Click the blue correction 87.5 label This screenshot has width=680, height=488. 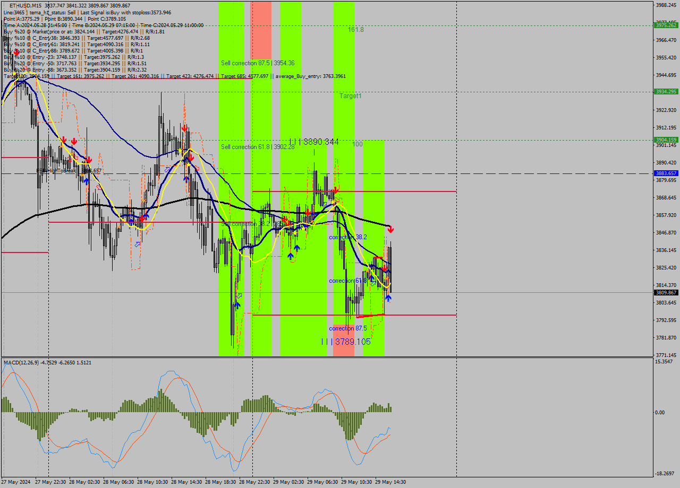pos(347,328)
